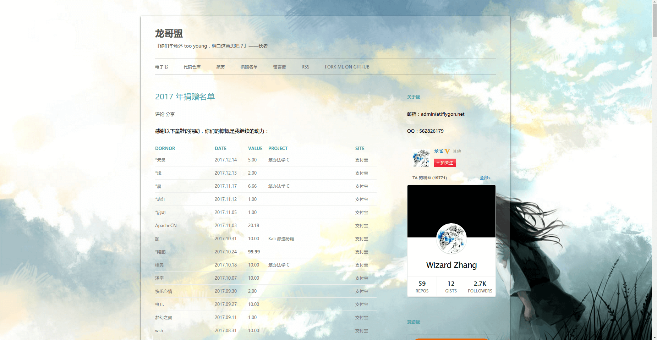Screen dimensions: 657x340
Task: Select the date 2017.09.27
Action: (226, 304)
